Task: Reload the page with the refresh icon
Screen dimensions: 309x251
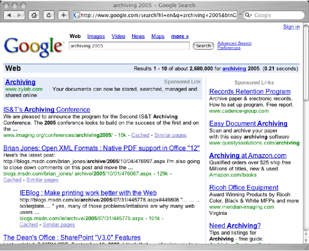Action: [x=48, y=15]
